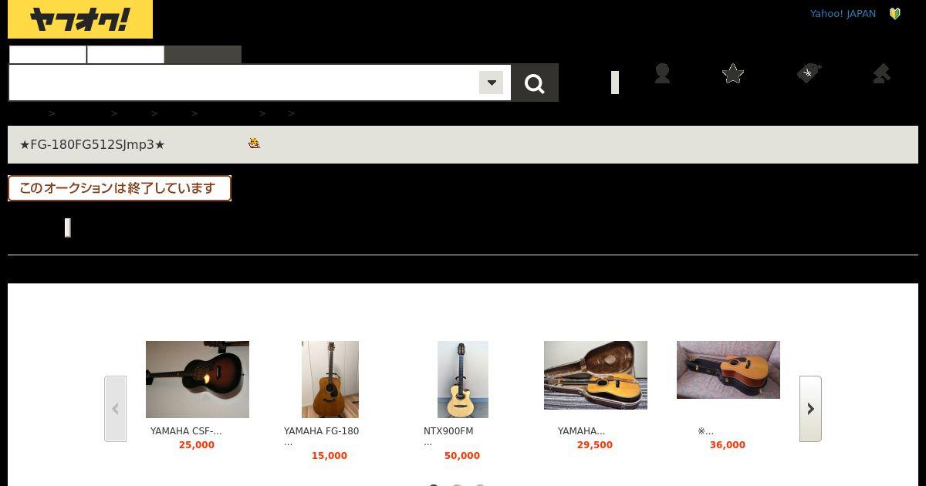Open the Yahoo! JAPAN link

(x=843, y=14)
